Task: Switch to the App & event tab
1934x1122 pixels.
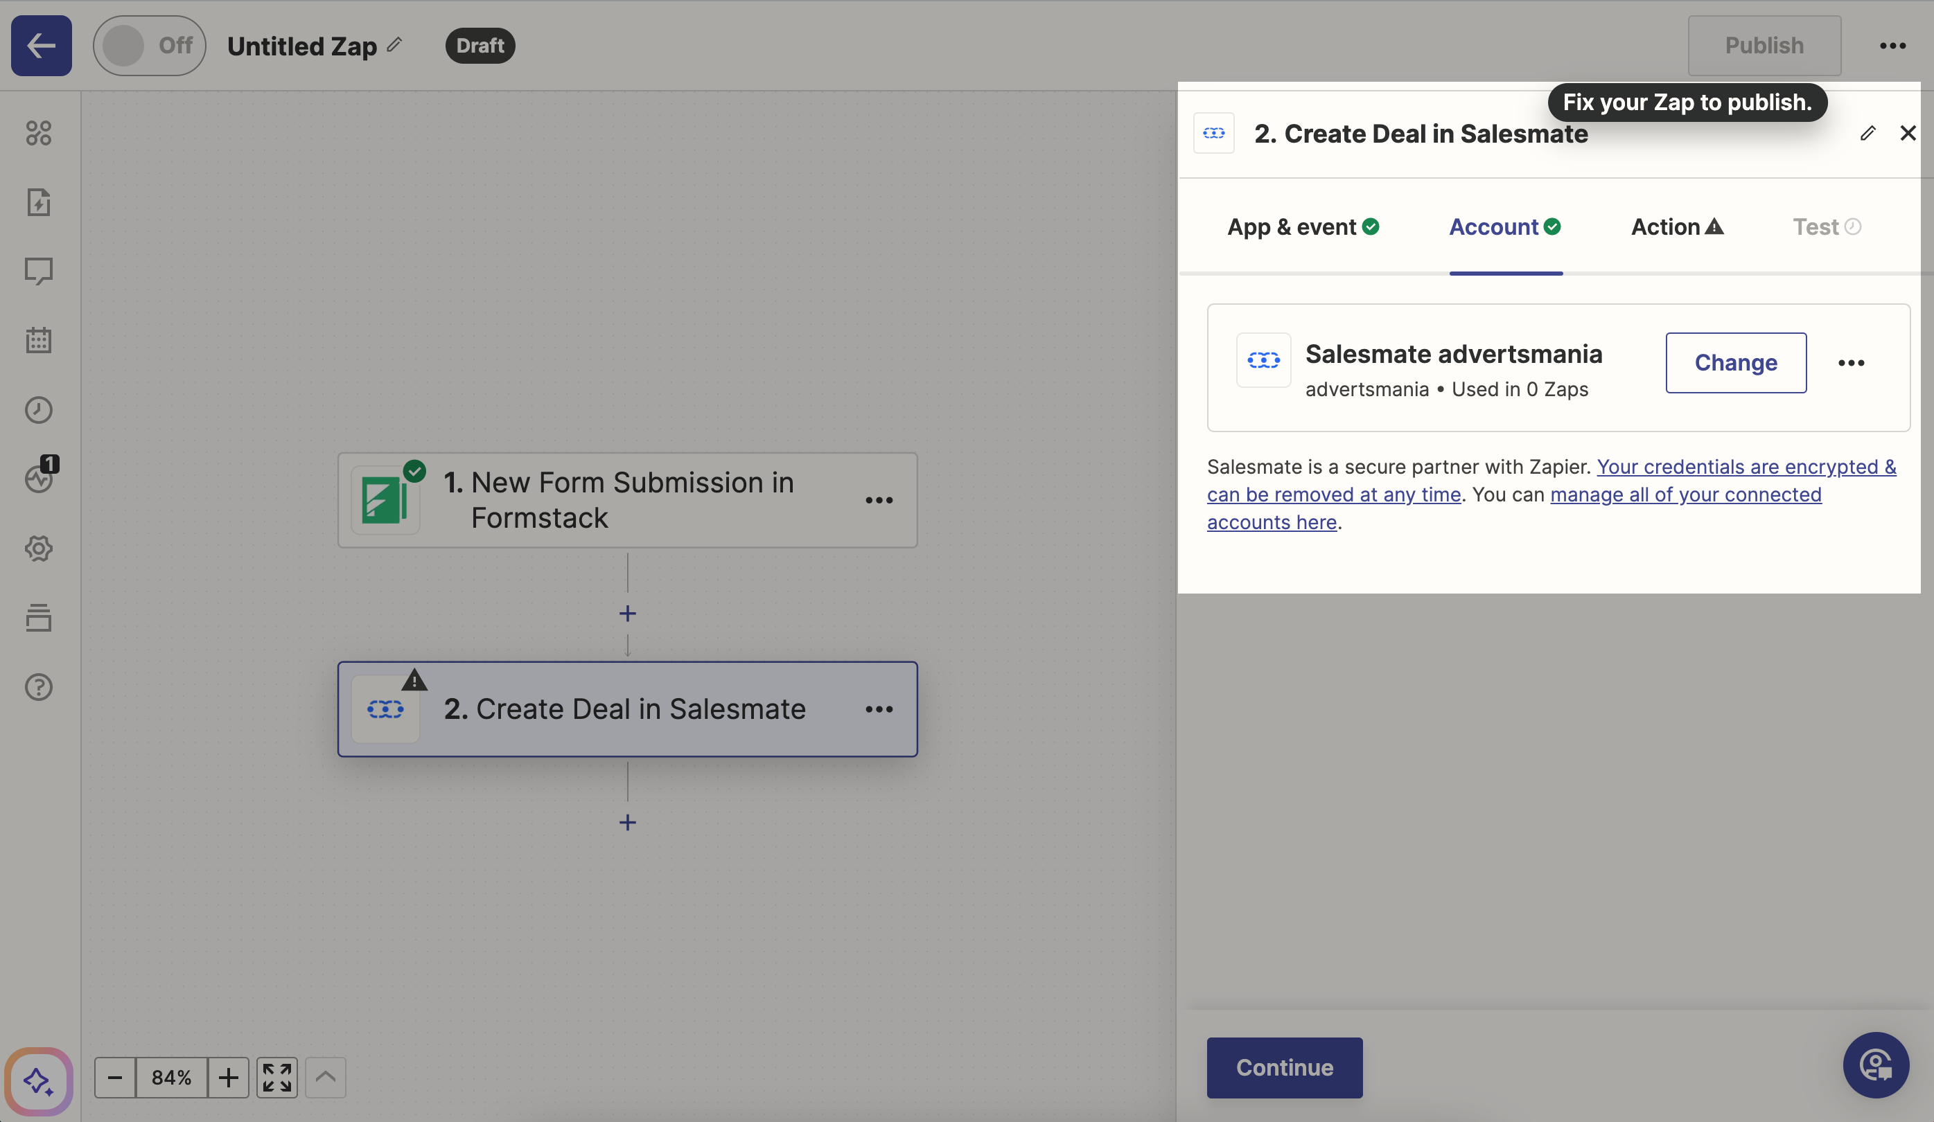Action: 1302,226
